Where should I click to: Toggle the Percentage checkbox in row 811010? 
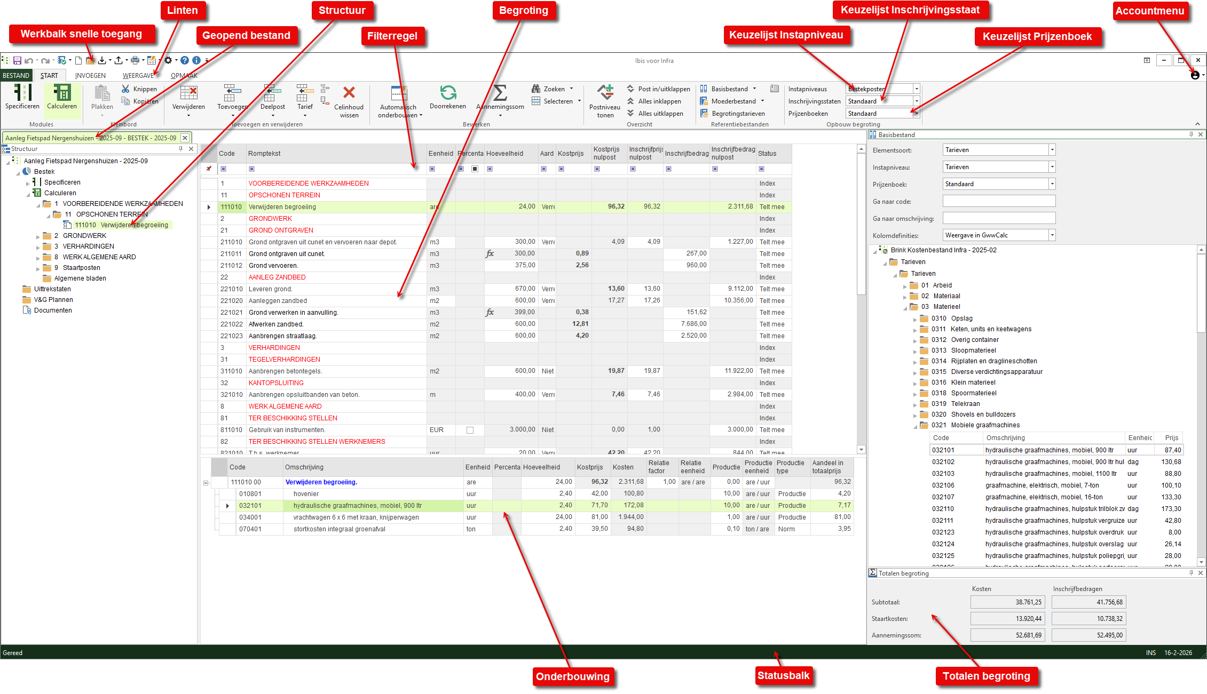coord(470,430)
